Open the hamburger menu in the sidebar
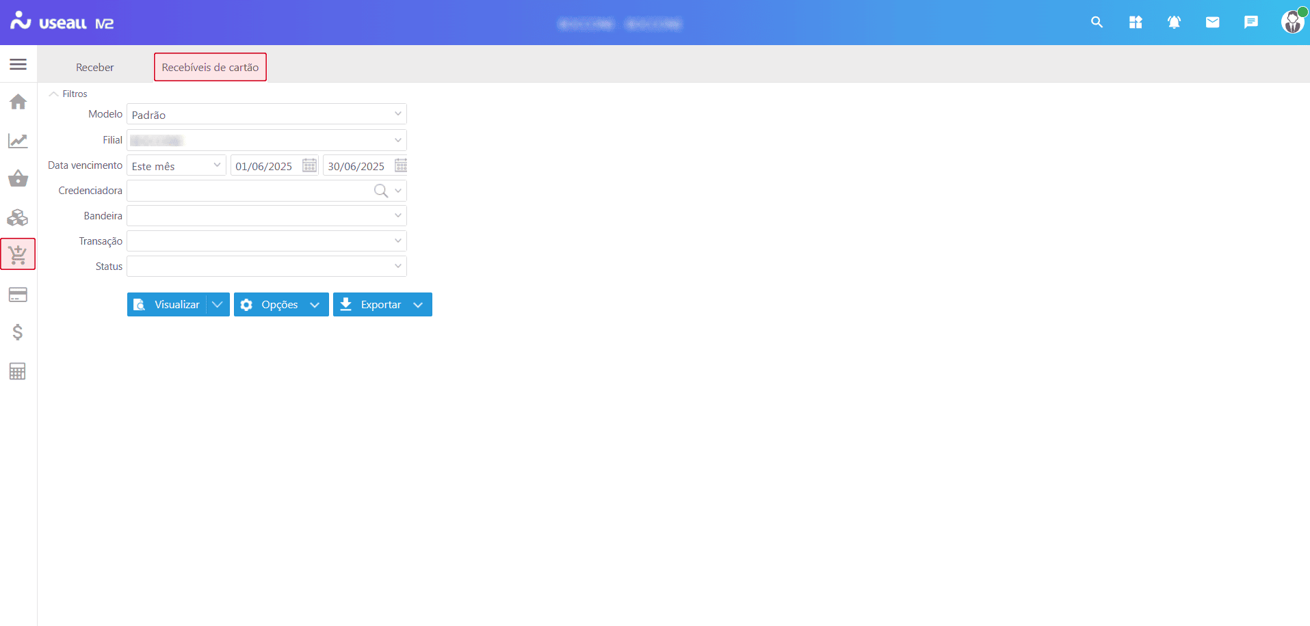 coord(18,64)
